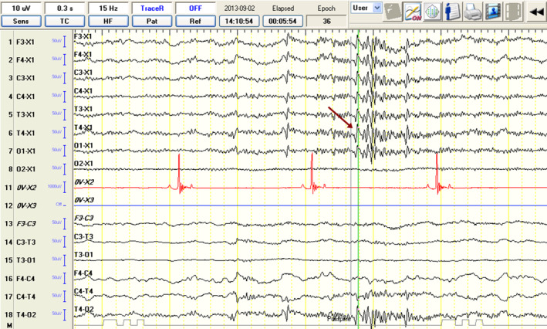This screenshot has width=547, height=329.
Task: Click the screen capture picture icon
Action: click(491, 11)
